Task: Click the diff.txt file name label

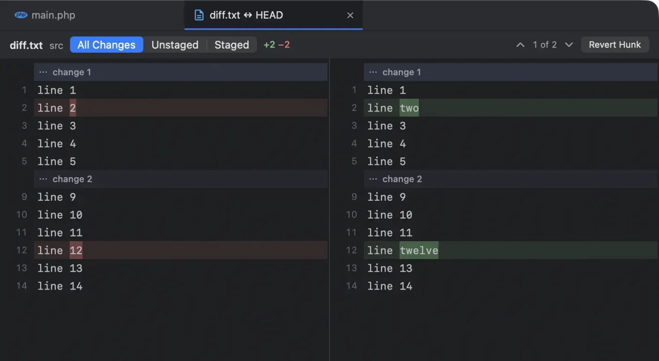Action: [x=26, y=45]
